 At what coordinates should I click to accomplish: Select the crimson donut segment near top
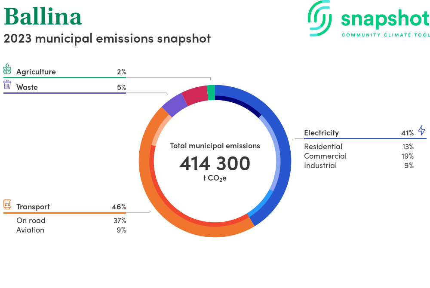195,95
